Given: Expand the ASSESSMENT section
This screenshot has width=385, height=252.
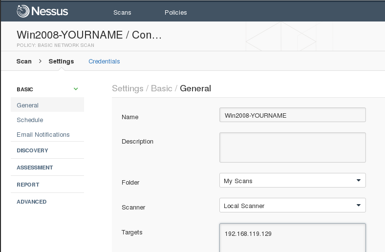Looking at the screenshot, I should pos(35,168).
